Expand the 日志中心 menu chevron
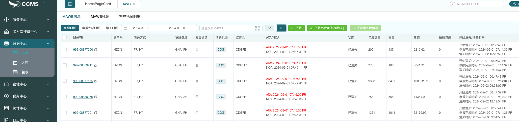 (48, 120)
